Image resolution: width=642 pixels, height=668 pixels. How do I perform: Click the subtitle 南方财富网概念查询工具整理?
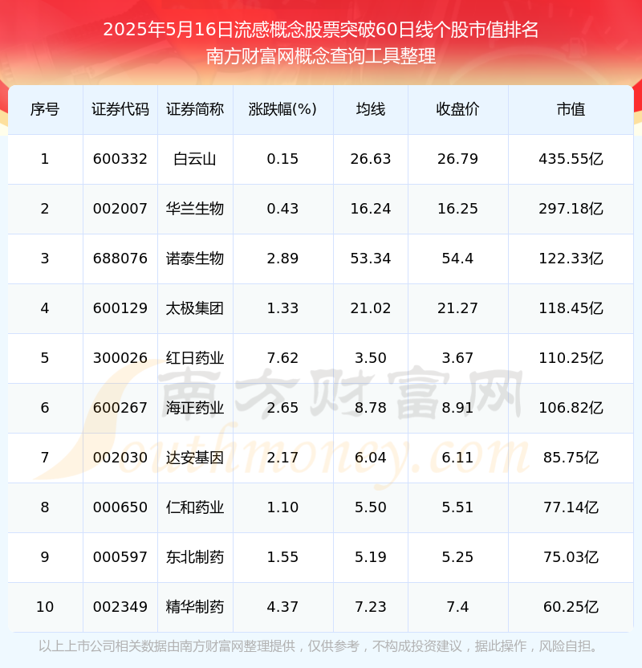tap(321, 56)
